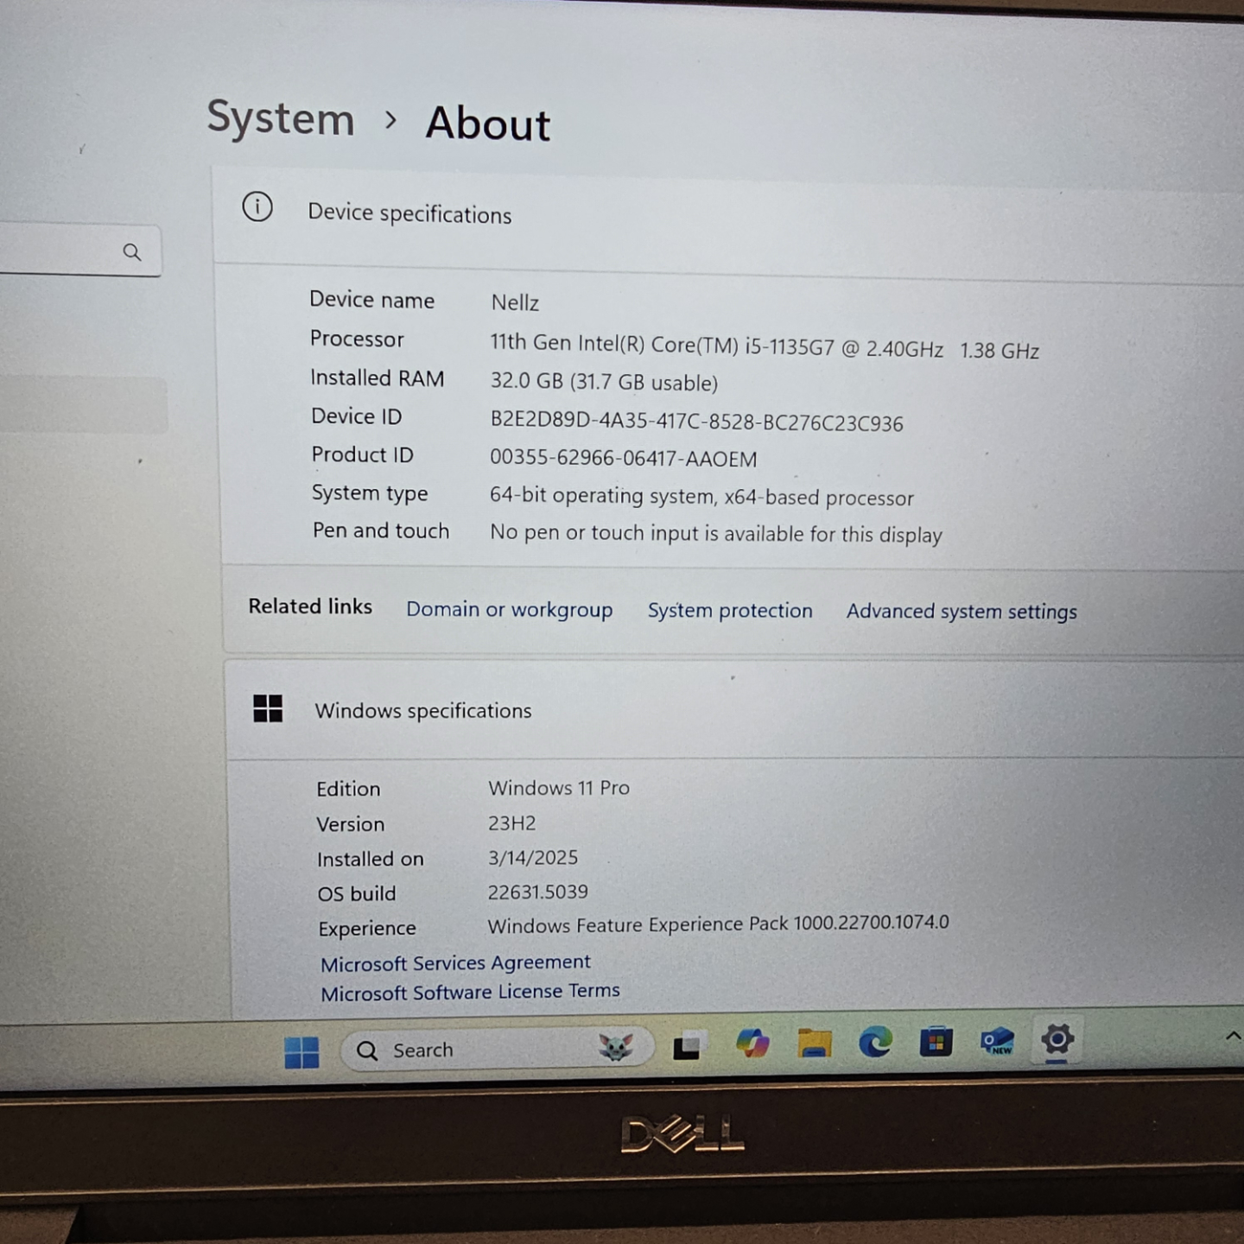Go back to System in breadcrumb
The image size is (1244, 1244).
pos(281,118)
